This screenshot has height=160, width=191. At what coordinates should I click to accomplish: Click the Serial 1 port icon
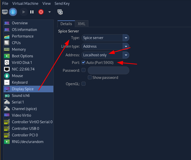[x=7, y=102]
